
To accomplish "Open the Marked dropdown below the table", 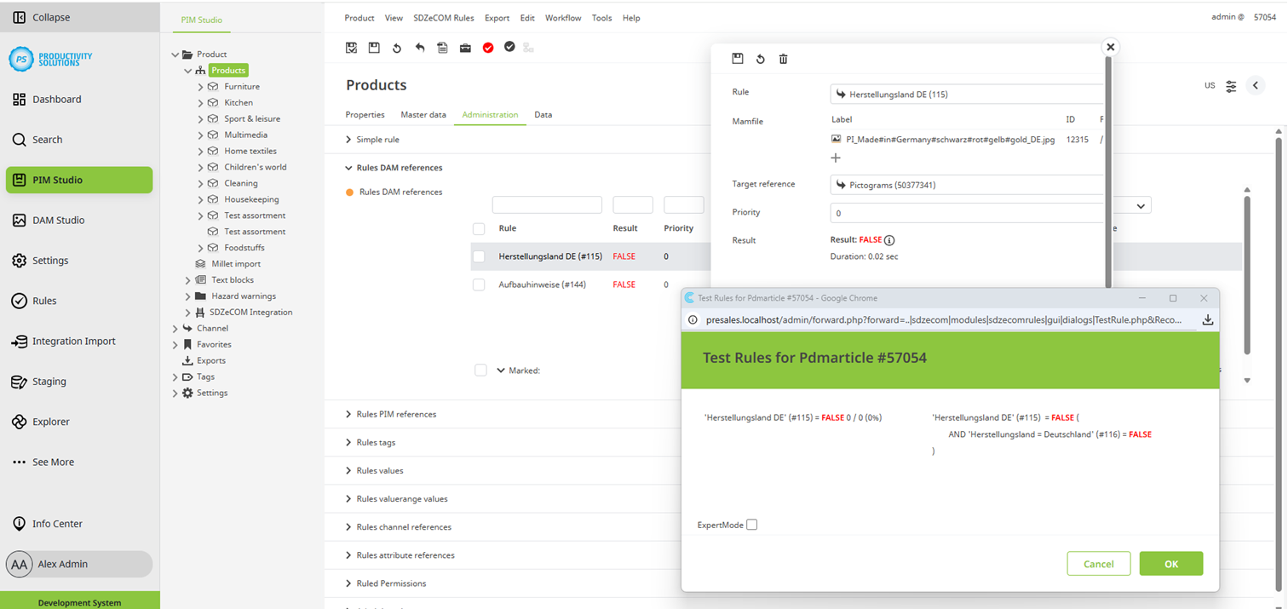I will (x=501, y=371).
